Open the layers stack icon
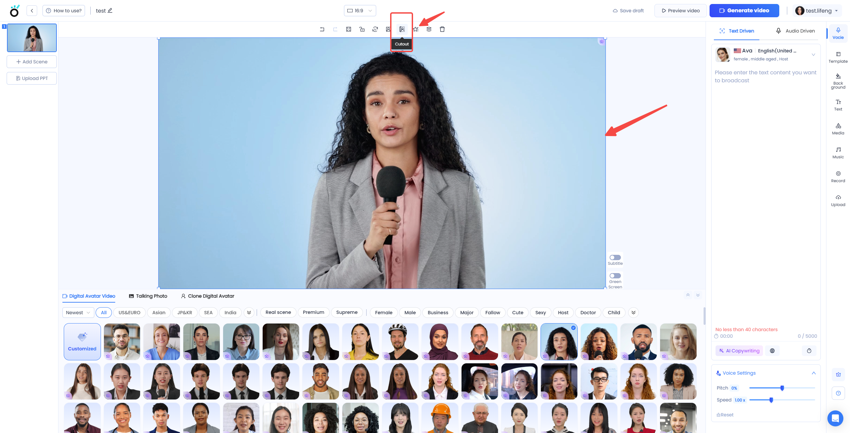Image resolution: width=850 pixels, height=433 pixels. [429, 29]
